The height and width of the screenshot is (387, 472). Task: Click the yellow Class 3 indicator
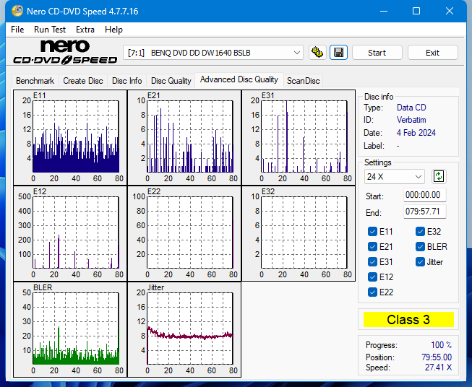(408, 319)
